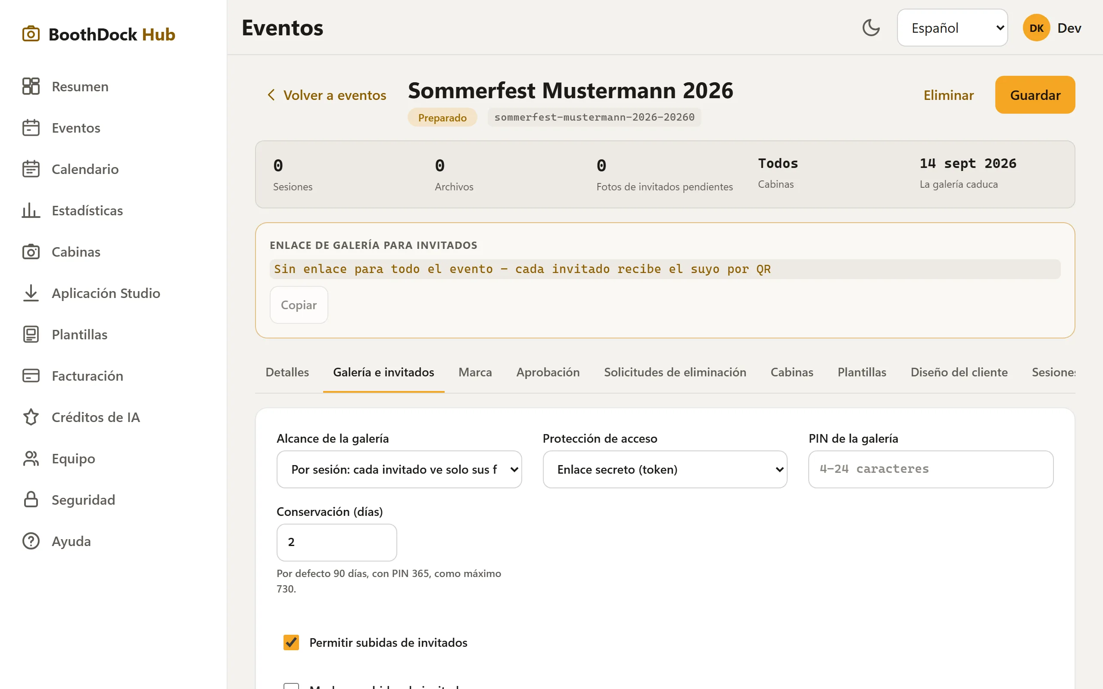The height and width of the screenshot is (689, 1103).
Task: Select the Galería e invitados tab
Action: pos(383,372)
